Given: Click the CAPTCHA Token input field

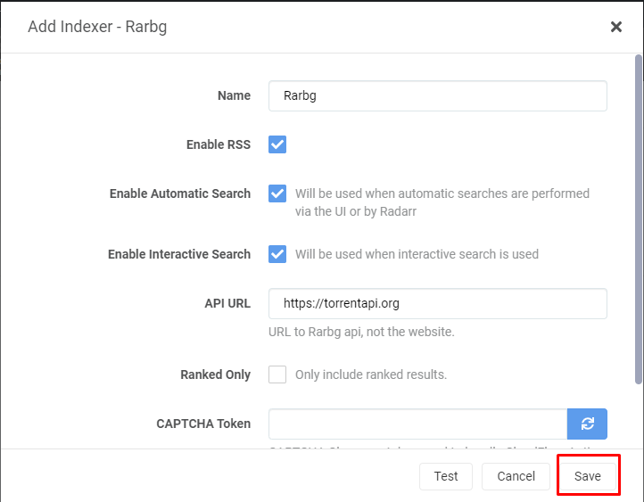Looking at the screenshot, I should (418, 424).
